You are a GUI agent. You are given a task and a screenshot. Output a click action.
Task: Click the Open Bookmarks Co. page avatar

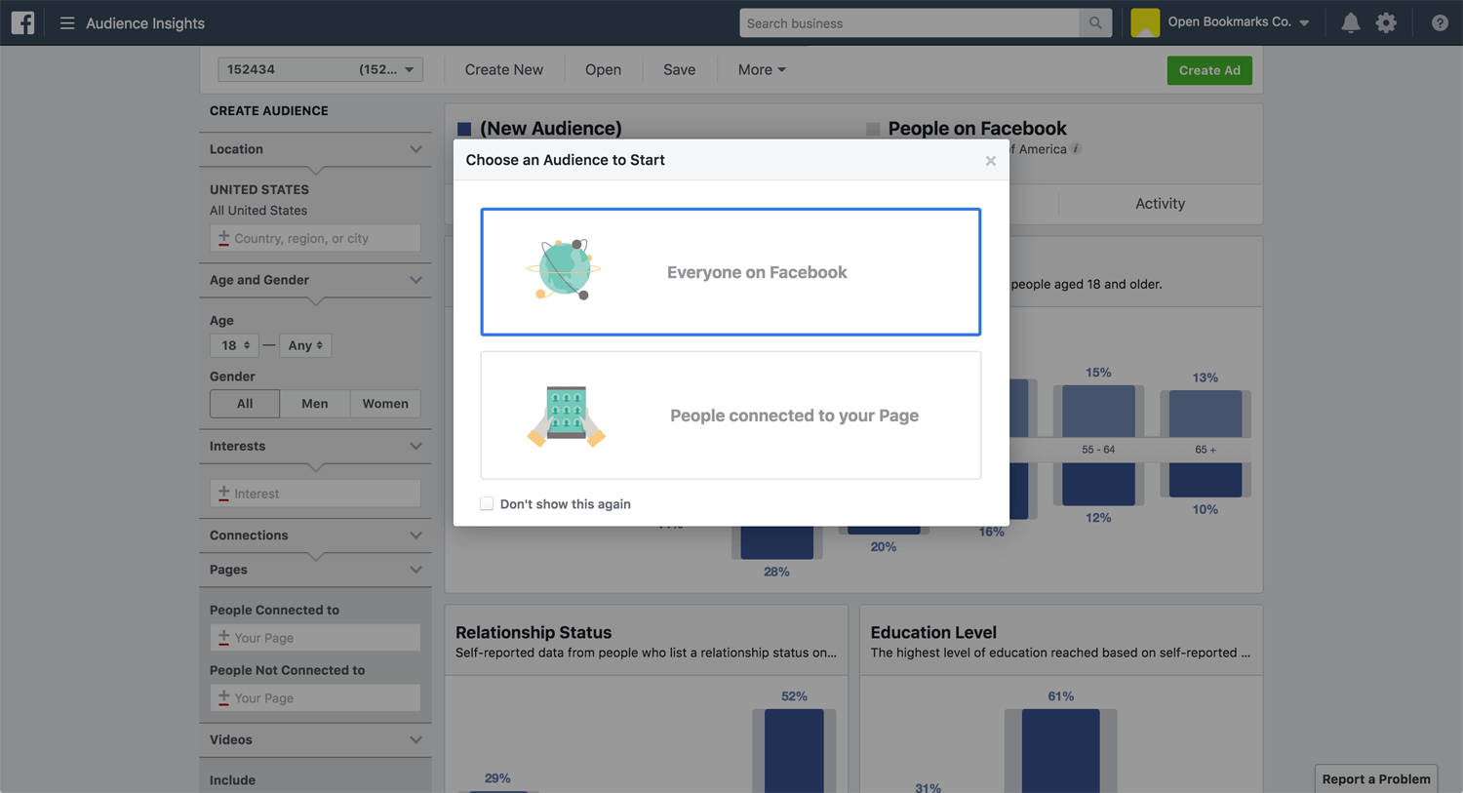(1145, 22)
